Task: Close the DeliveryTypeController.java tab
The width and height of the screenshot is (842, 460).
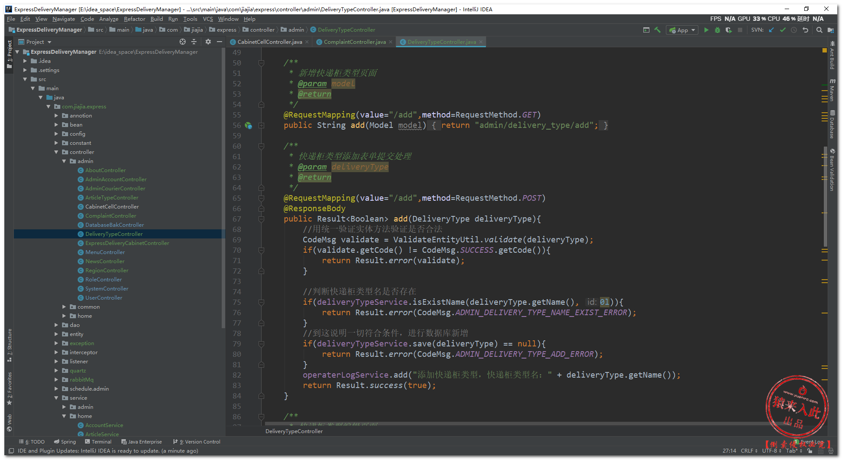Action: point(481,42)
